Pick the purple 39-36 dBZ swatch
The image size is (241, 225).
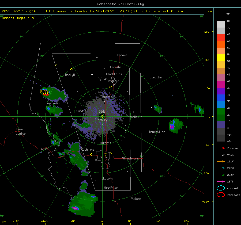point(221,91)
